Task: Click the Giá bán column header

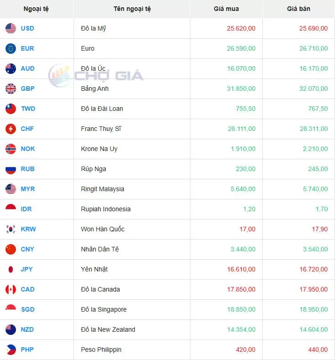Action: click(298, 9)
